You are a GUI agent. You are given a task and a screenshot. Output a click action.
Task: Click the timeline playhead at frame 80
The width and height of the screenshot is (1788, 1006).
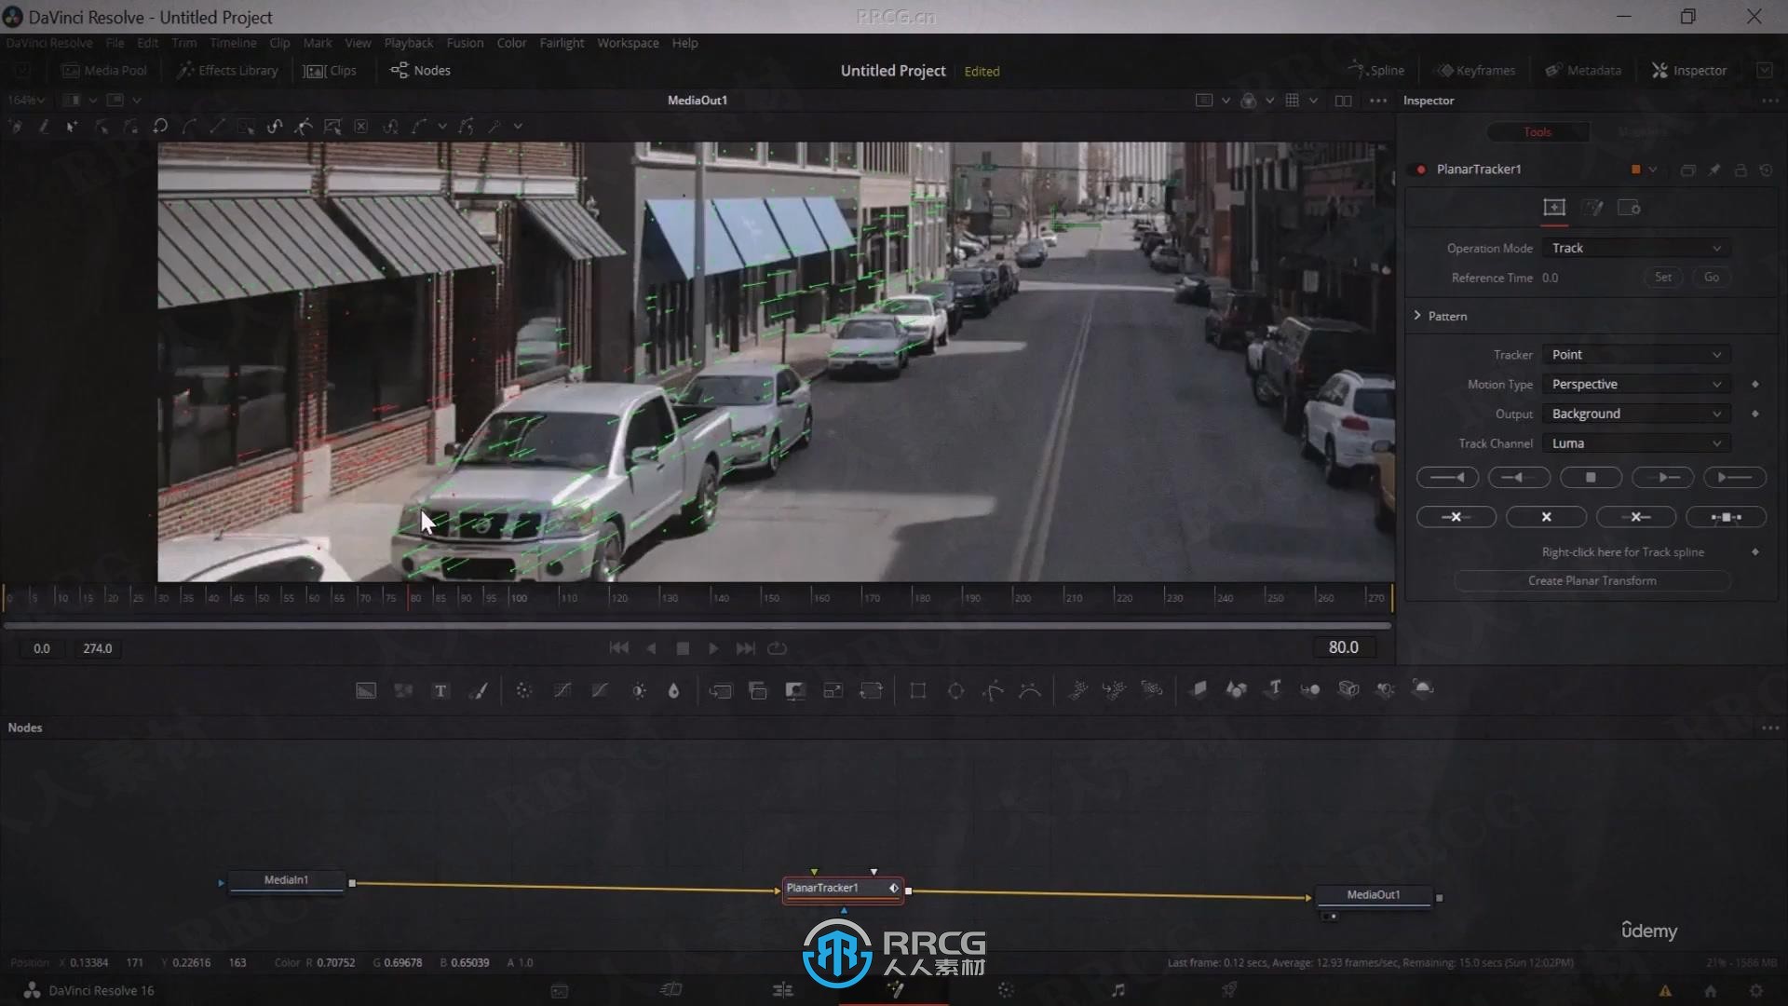point(409,597)
